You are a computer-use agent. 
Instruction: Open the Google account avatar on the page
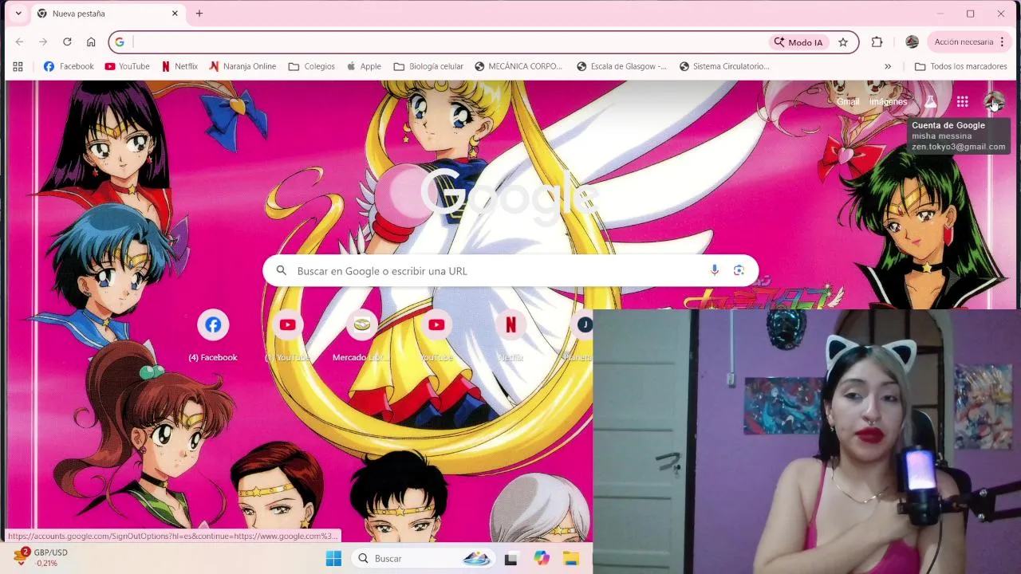pyautogui.click(x=994, y=101)
